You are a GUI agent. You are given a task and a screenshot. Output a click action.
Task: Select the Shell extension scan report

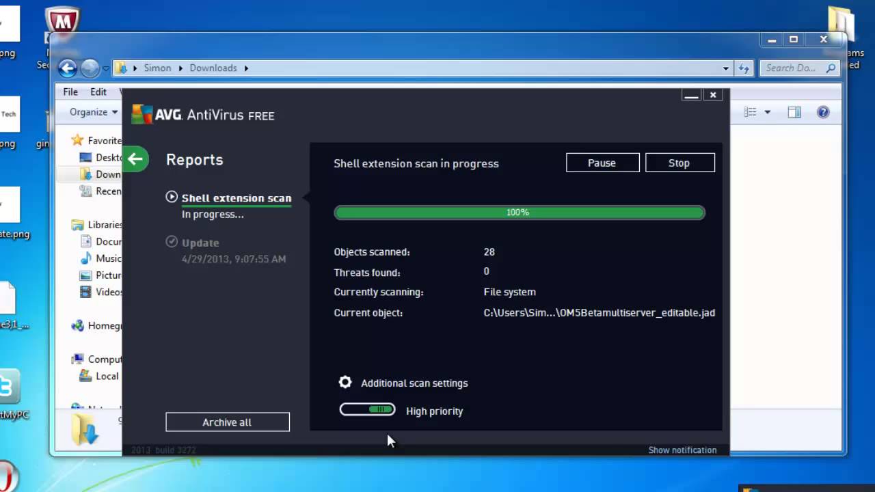[x=237, y=198]
